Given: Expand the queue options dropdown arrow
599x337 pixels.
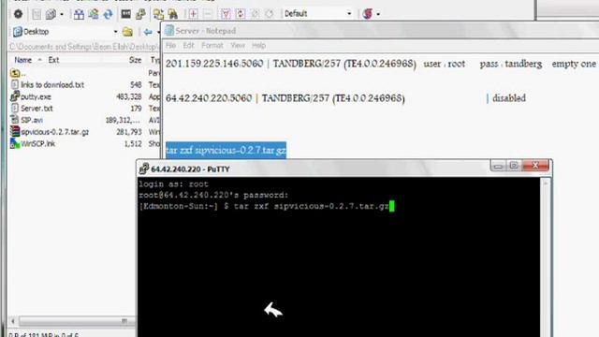Looking at the screenshot, I should point(62,15).
